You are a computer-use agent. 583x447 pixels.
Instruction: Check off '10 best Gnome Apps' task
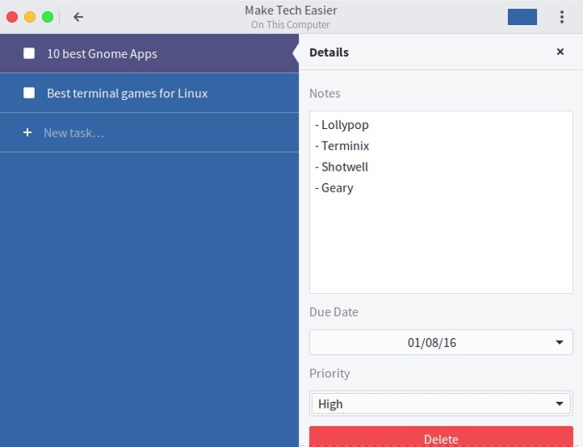29,53
